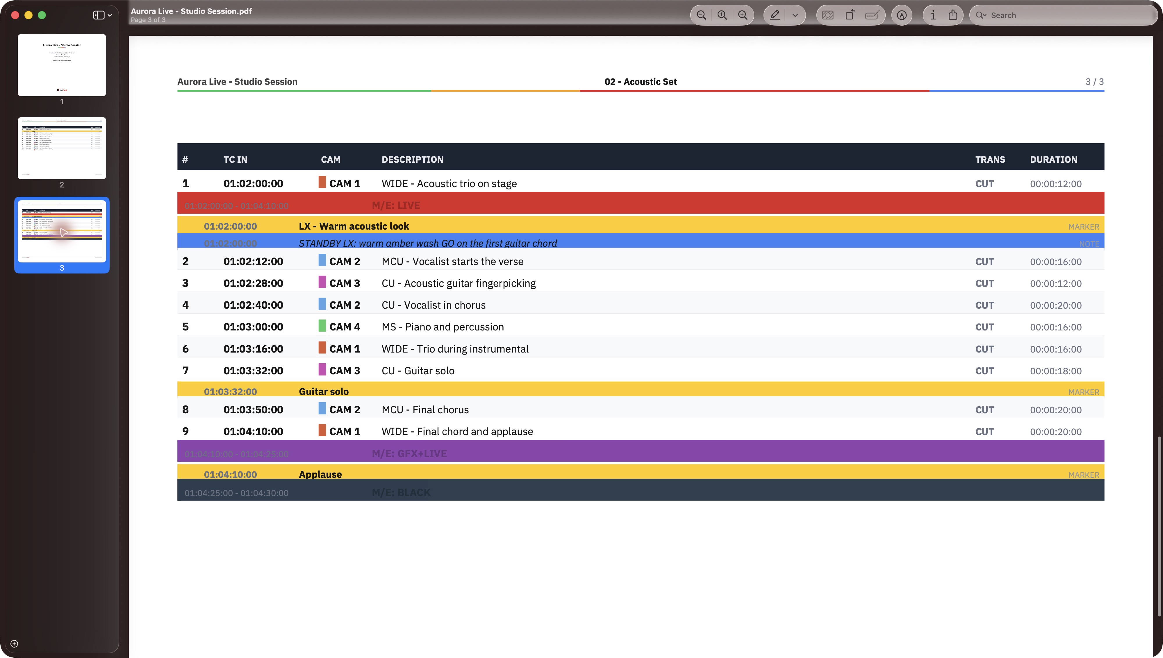
Task: Click the 'Guitar solo' marker row text
Action: pos(324,391)
